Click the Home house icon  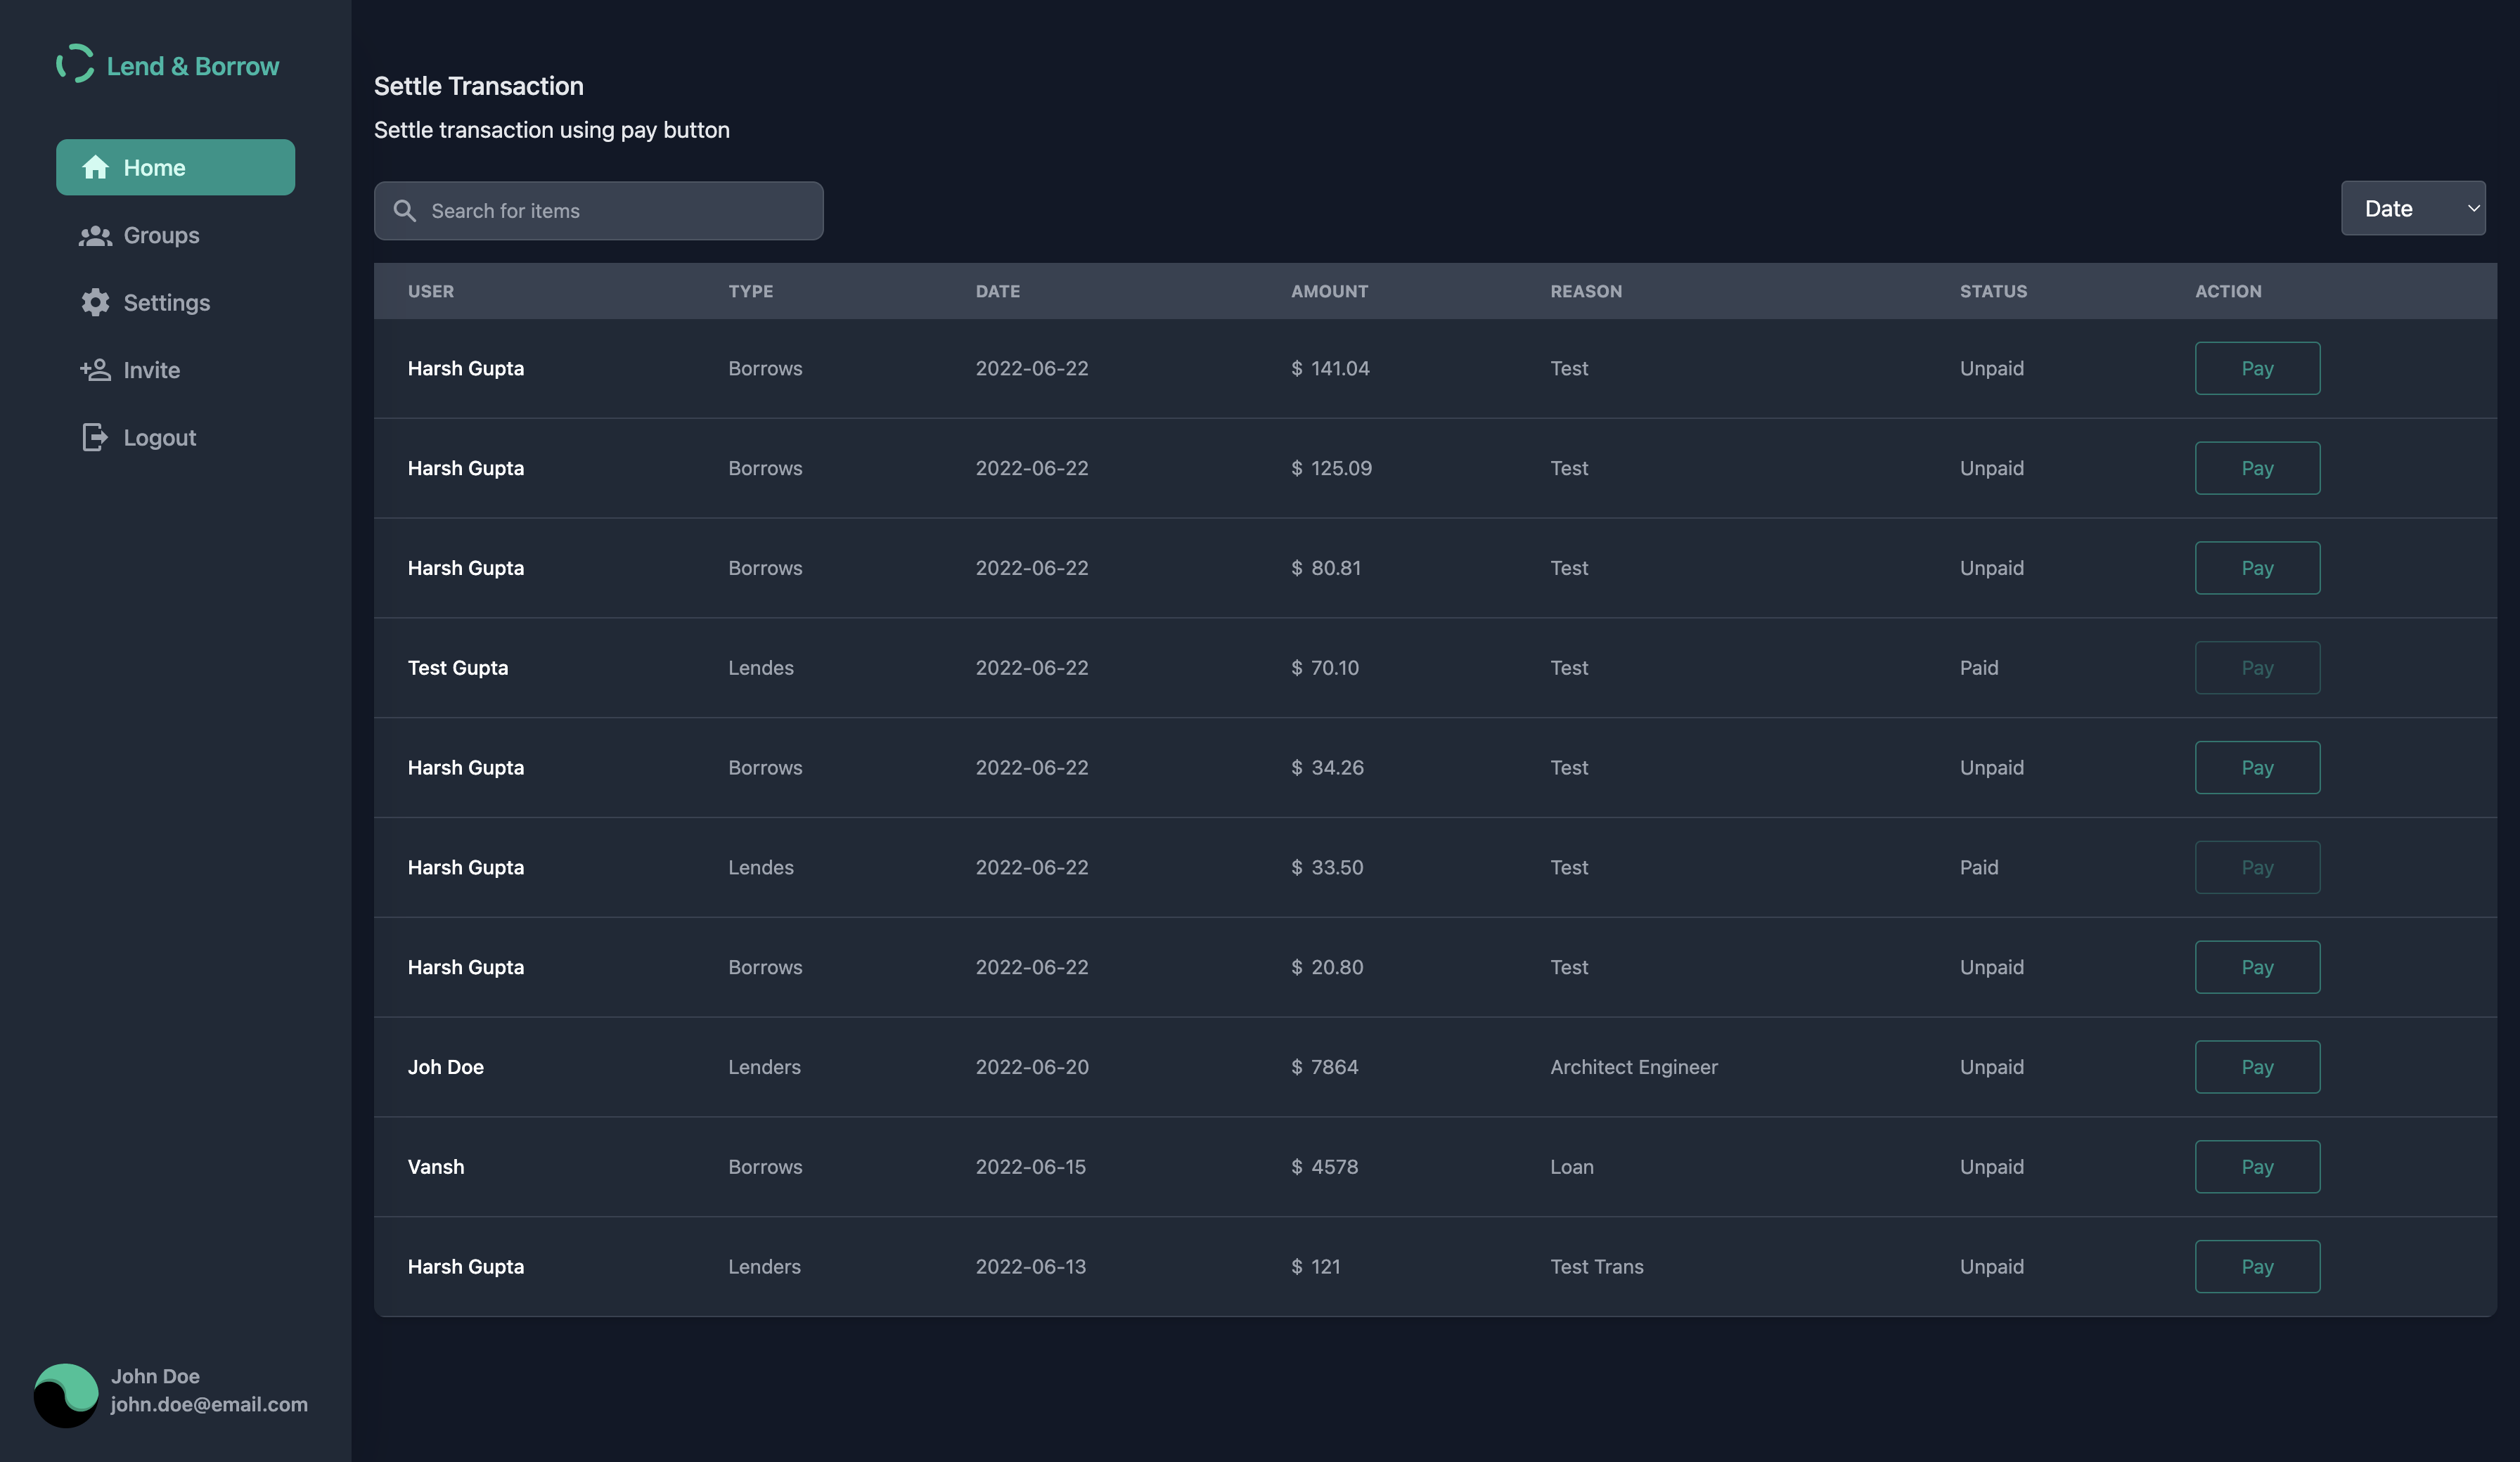tap(95, 167)
